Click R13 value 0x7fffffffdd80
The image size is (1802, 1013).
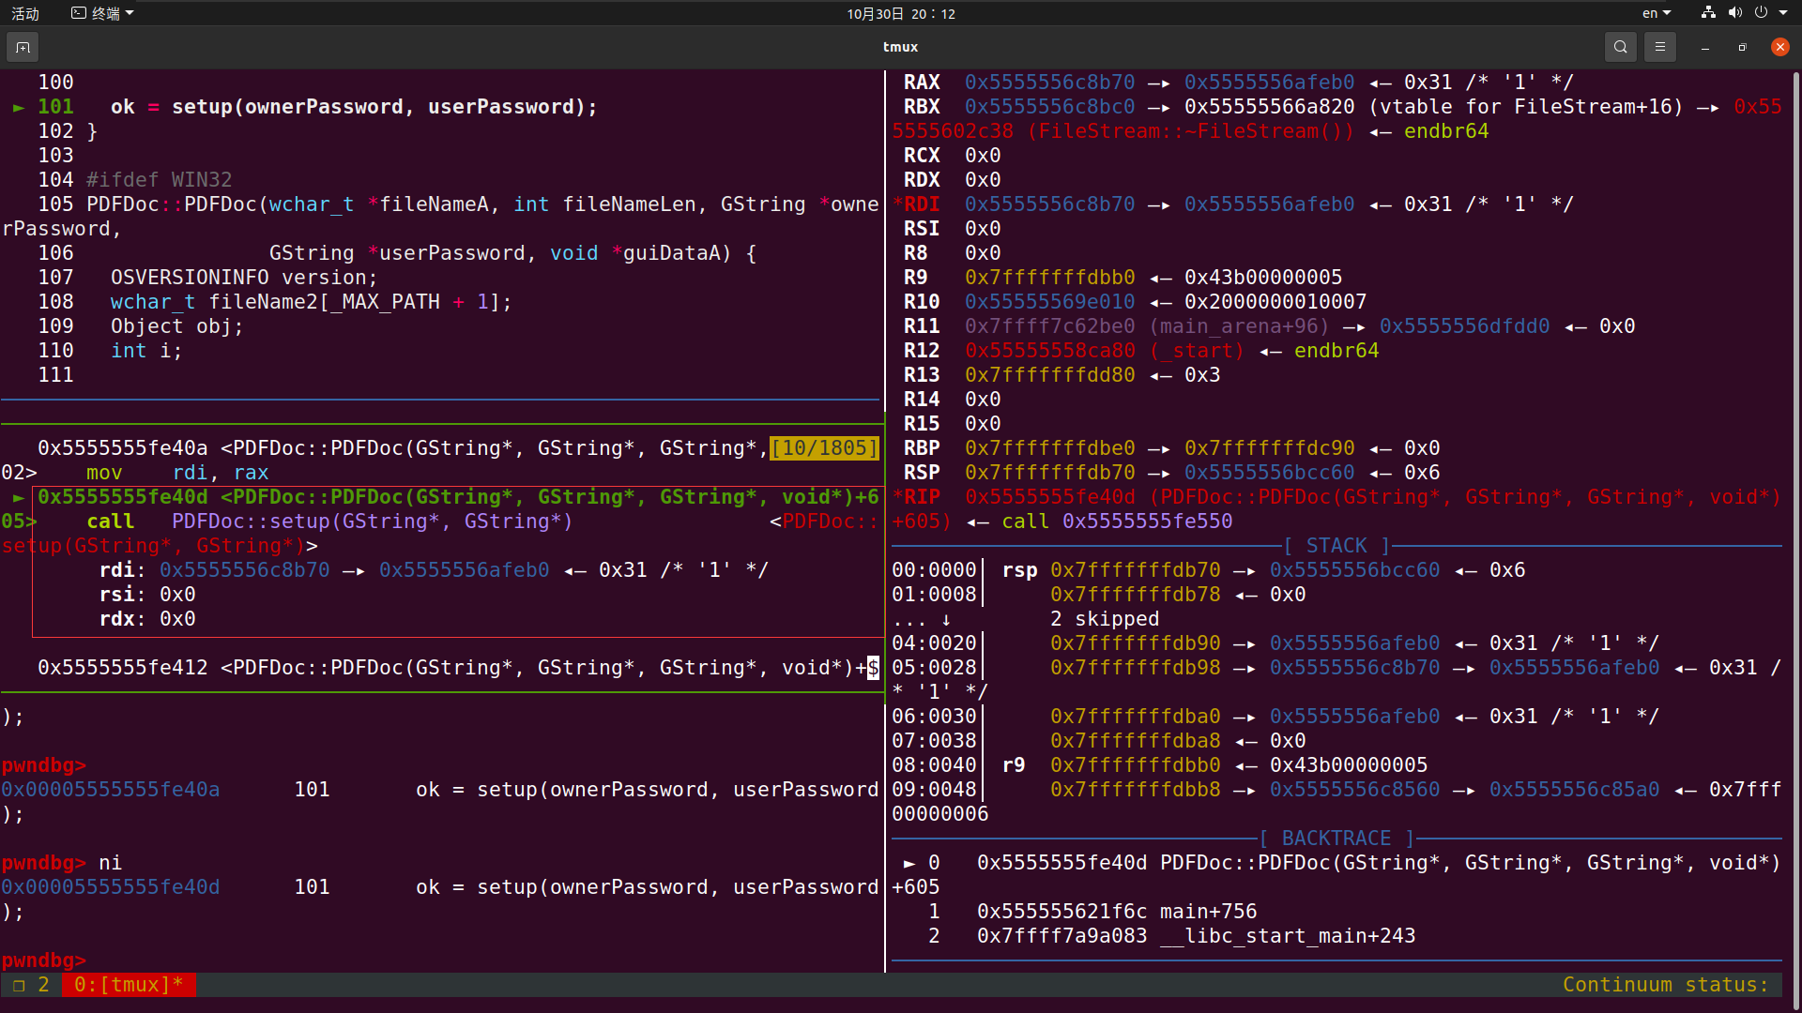tap(1049, 375)
